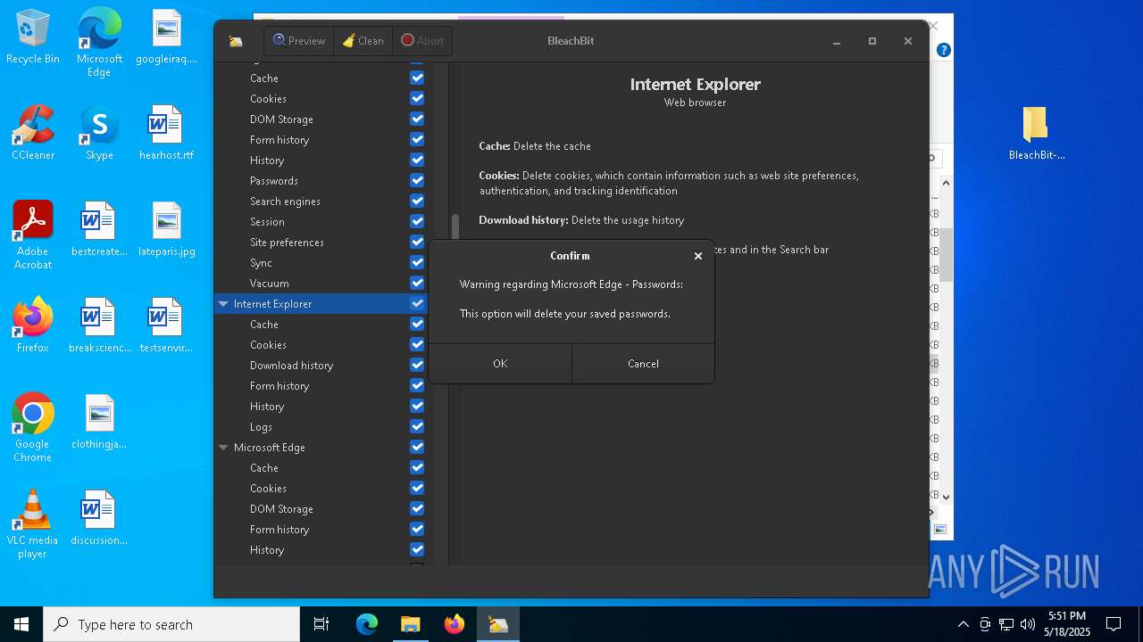Open VLC media player desktop shortcut
Image resolution: width=1143 pixels, height=642 pixels.
(33, 524)
